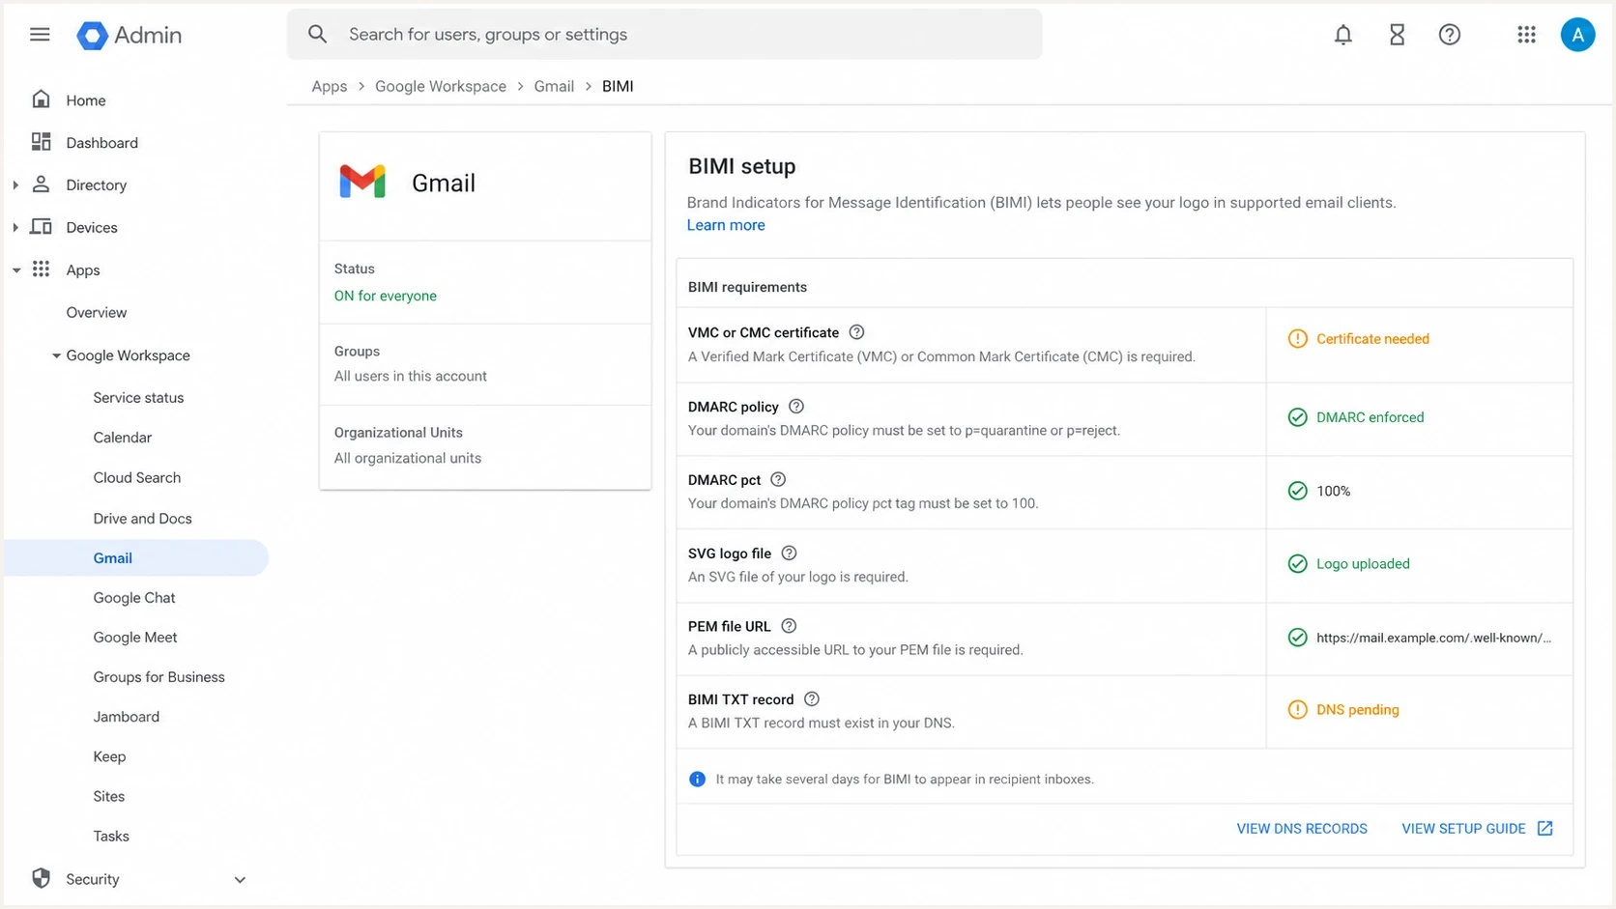Screen dimensions: 1616x909
Task: Show help for DMARC policy
Action: point(796,407)
